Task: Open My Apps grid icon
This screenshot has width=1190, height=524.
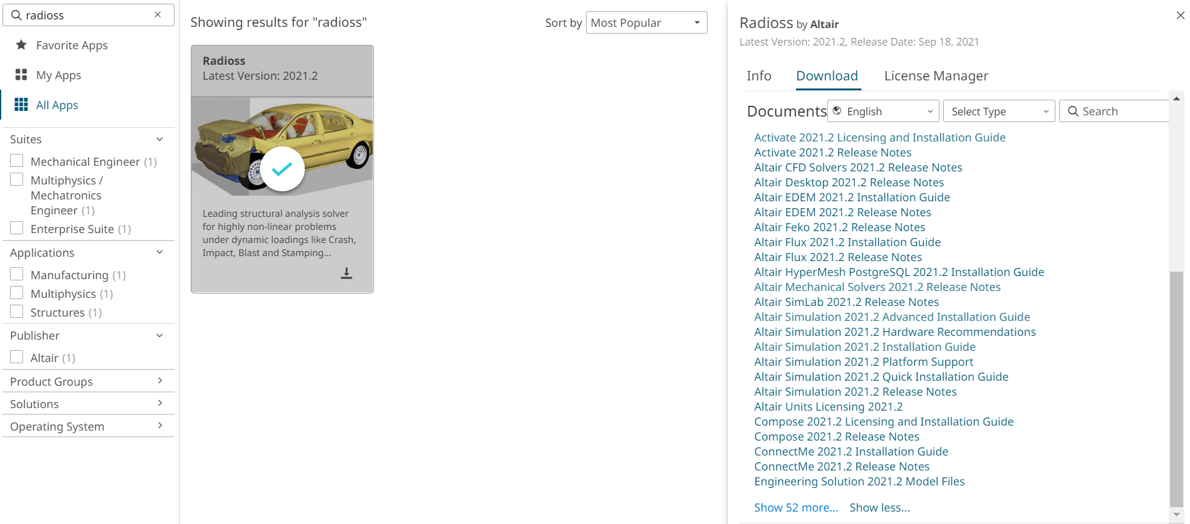Action: (x=21, y=75)
